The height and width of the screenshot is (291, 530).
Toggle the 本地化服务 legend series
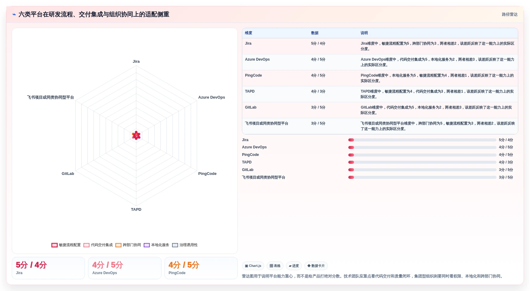156,245
